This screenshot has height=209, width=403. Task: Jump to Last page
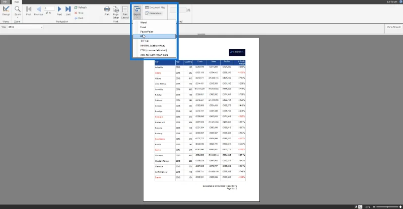click(68, 11)
